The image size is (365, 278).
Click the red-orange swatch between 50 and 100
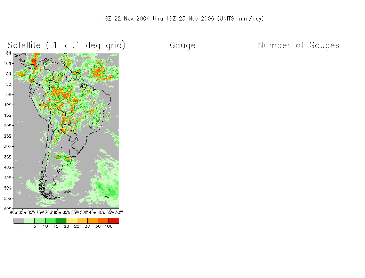(103, 221)
